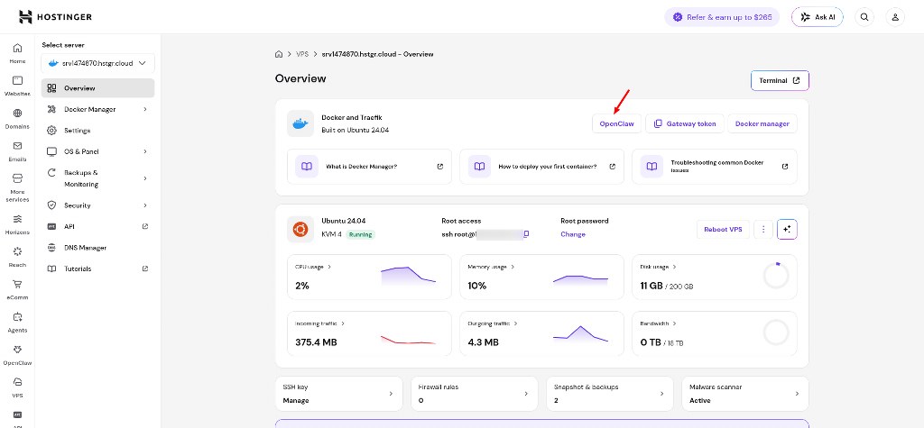Click VPS in the breadcrumb

[x=302, y=54]
